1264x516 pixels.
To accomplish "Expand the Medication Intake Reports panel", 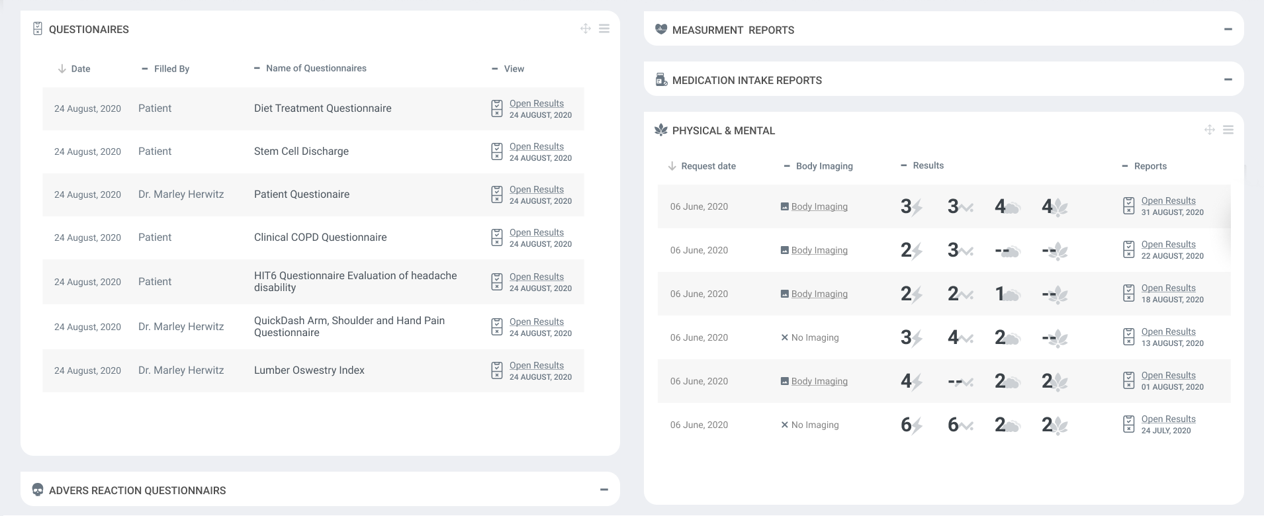I will [x=1228, y=79].
